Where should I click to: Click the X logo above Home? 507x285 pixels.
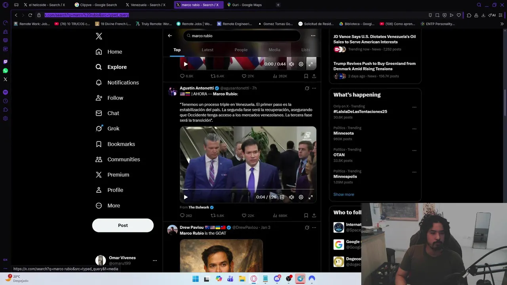(99, 36)
